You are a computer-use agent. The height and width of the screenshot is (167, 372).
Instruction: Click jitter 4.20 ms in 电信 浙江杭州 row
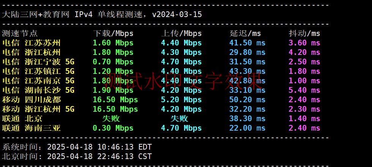[x=304, y=52]
